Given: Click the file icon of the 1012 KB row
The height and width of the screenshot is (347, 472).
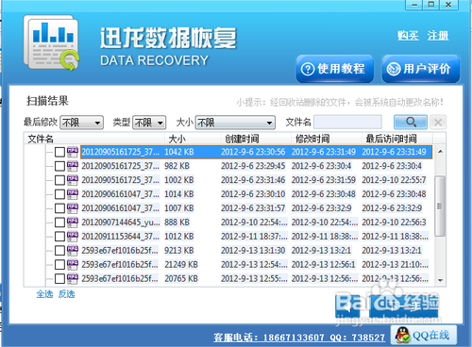Looking at the screenshot, I should (x=72, y=237).
